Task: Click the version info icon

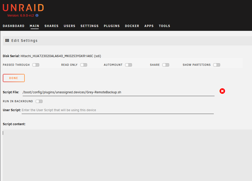Action: 37,16
